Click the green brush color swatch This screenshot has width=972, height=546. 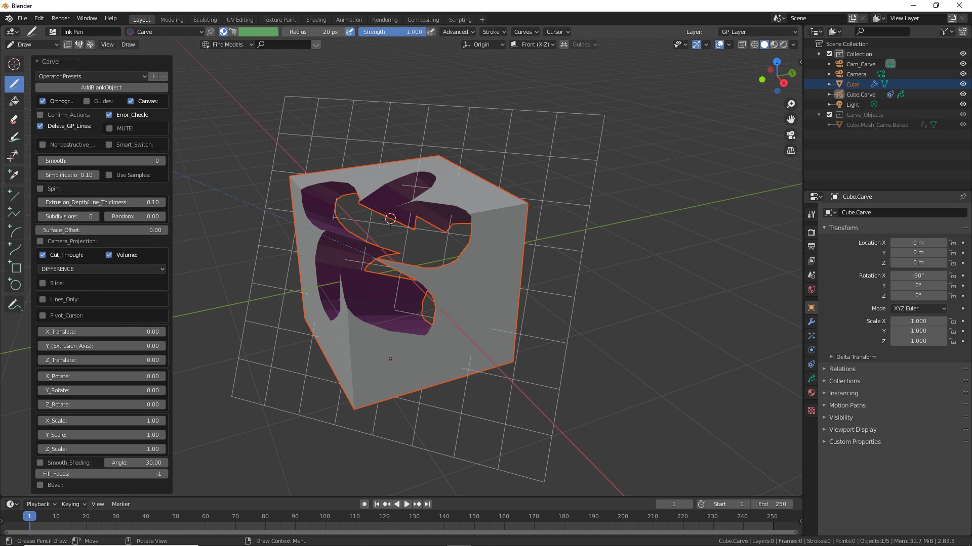point(258,32)
